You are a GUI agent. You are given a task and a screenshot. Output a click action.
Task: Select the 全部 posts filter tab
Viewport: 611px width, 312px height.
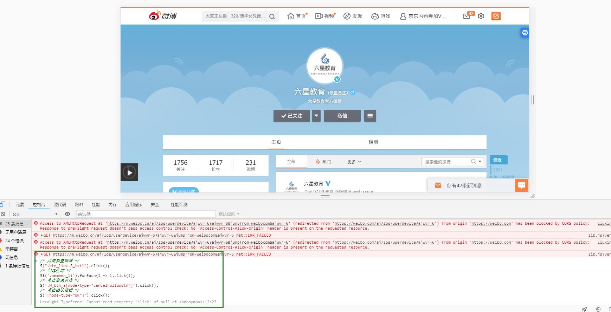(x=291, y=162)
